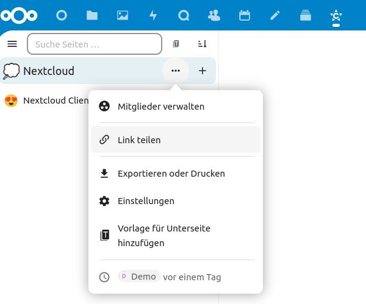Screen dimensions: 366x304
Task: Click the 'vor einem Tag' timestamp
Action: click(192, 277)
